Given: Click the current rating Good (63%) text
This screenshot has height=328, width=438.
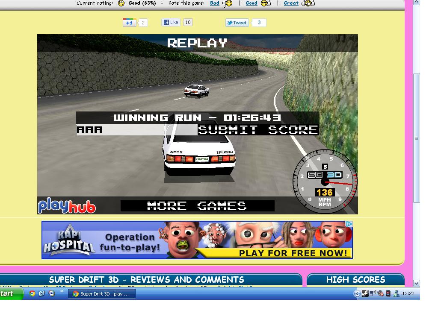Looking at the screenshot, I should [142, 3].
